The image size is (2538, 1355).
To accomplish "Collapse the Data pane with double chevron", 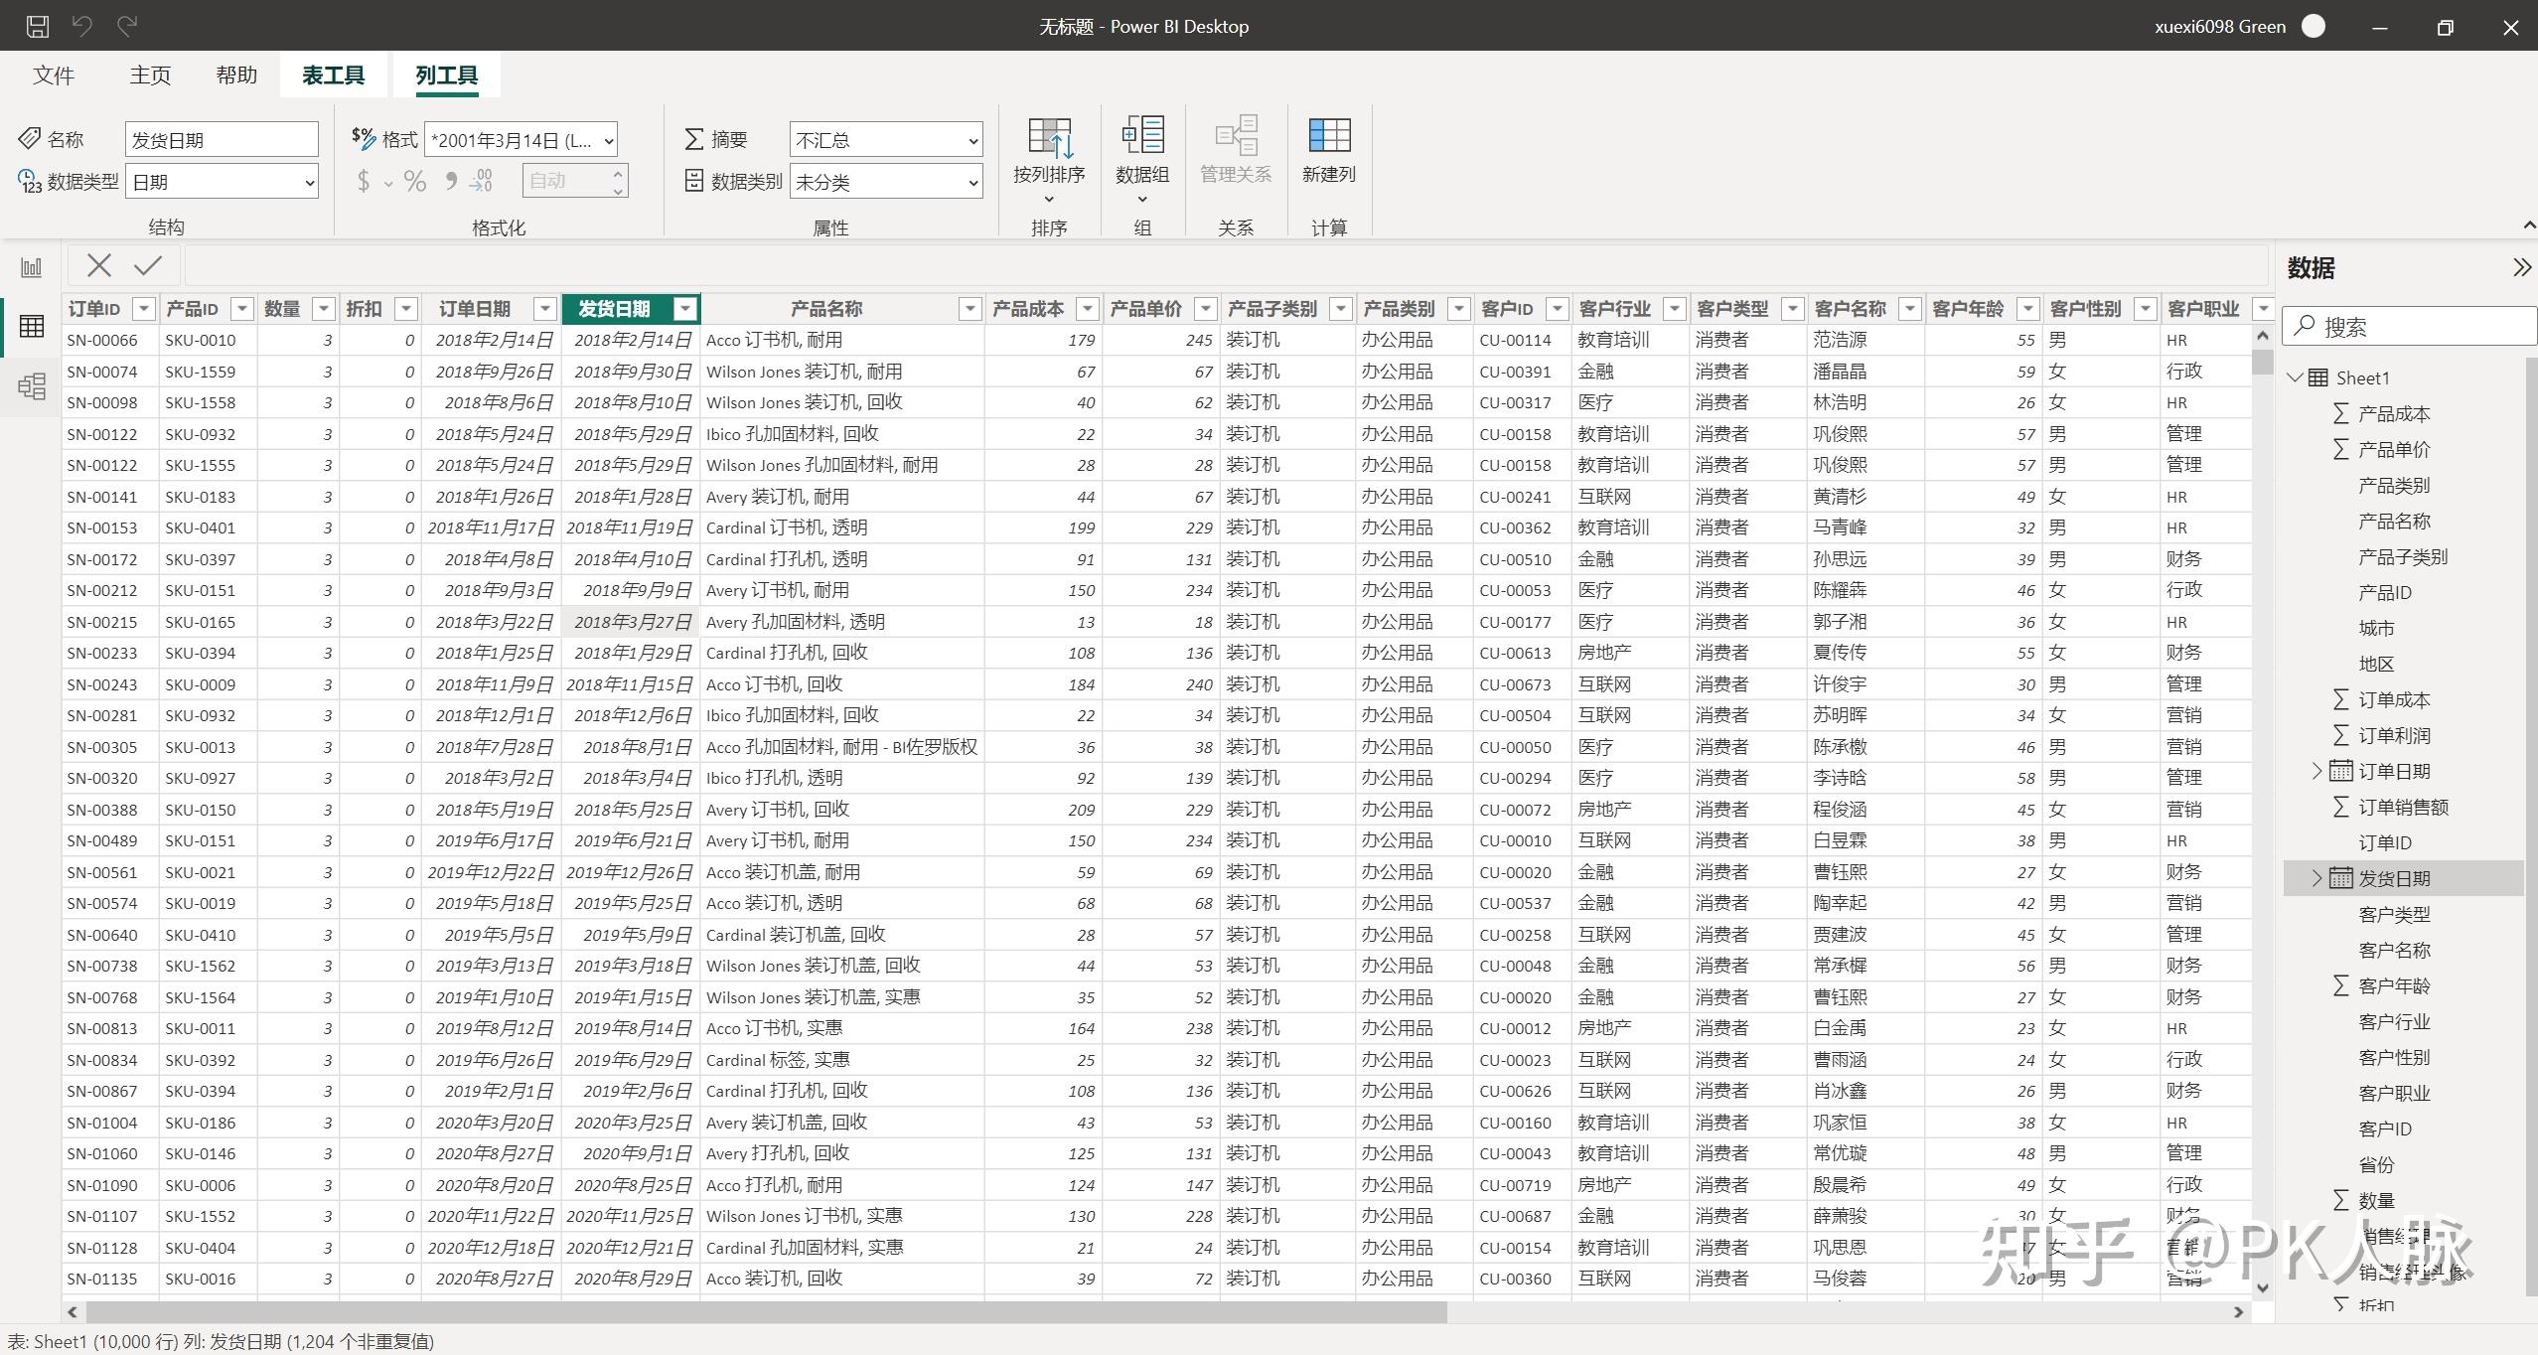I will click(x=2521, y=267).
